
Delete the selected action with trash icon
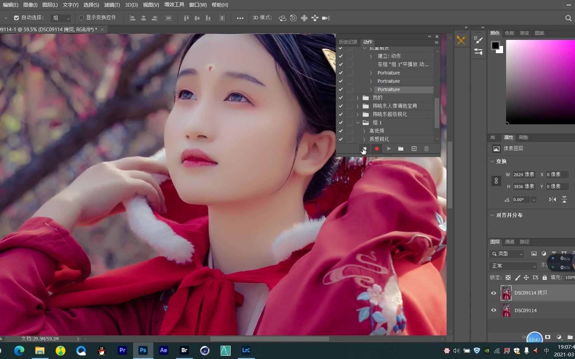426,149
